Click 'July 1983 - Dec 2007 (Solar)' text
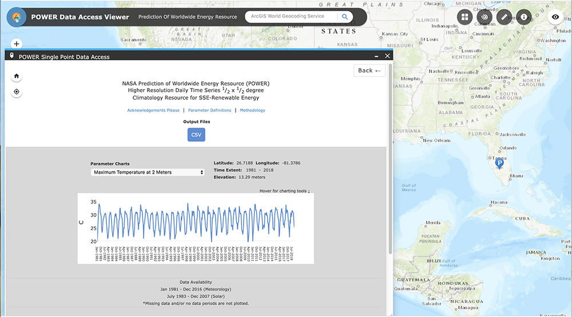 196,296
